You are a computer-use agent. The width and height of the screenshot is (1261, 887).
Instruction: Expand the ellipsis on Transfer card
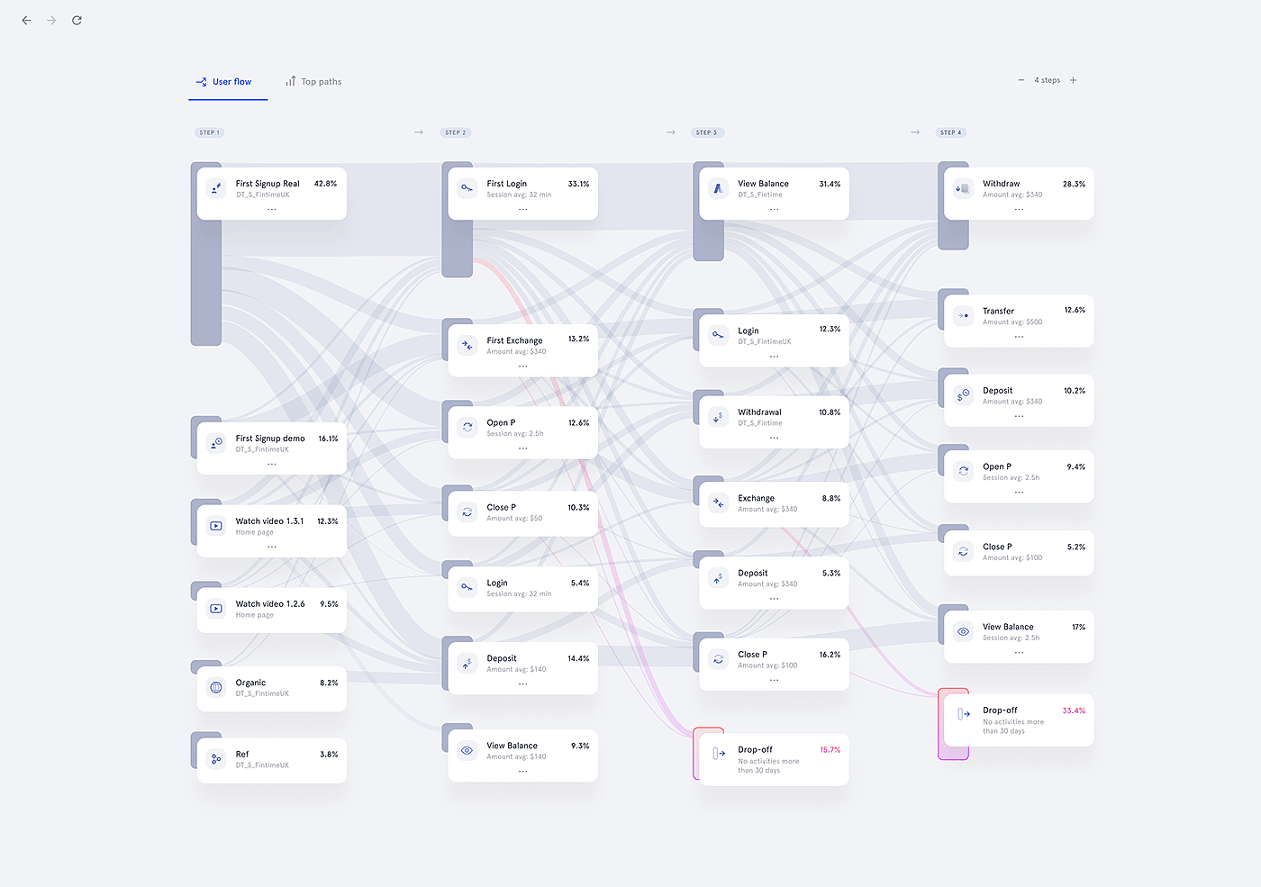(x=1019, y=337)
